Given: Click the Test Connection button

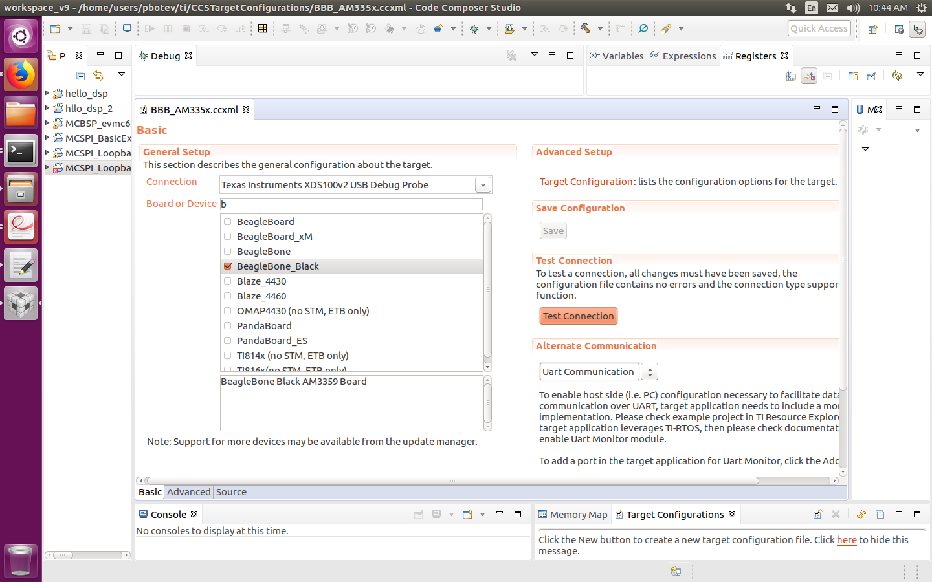Looking at the screenshot, I should 579,316.
